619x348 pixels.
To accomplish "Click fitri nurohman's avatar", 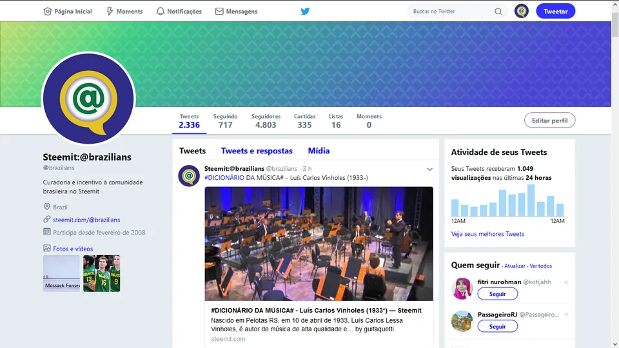I will pyautogui.click(x=462, y=289).
